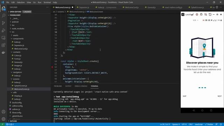Tap Android recents button in mirror
This screenshot has width=224, height=126.
pyautogui.click(x=211, y=110)
